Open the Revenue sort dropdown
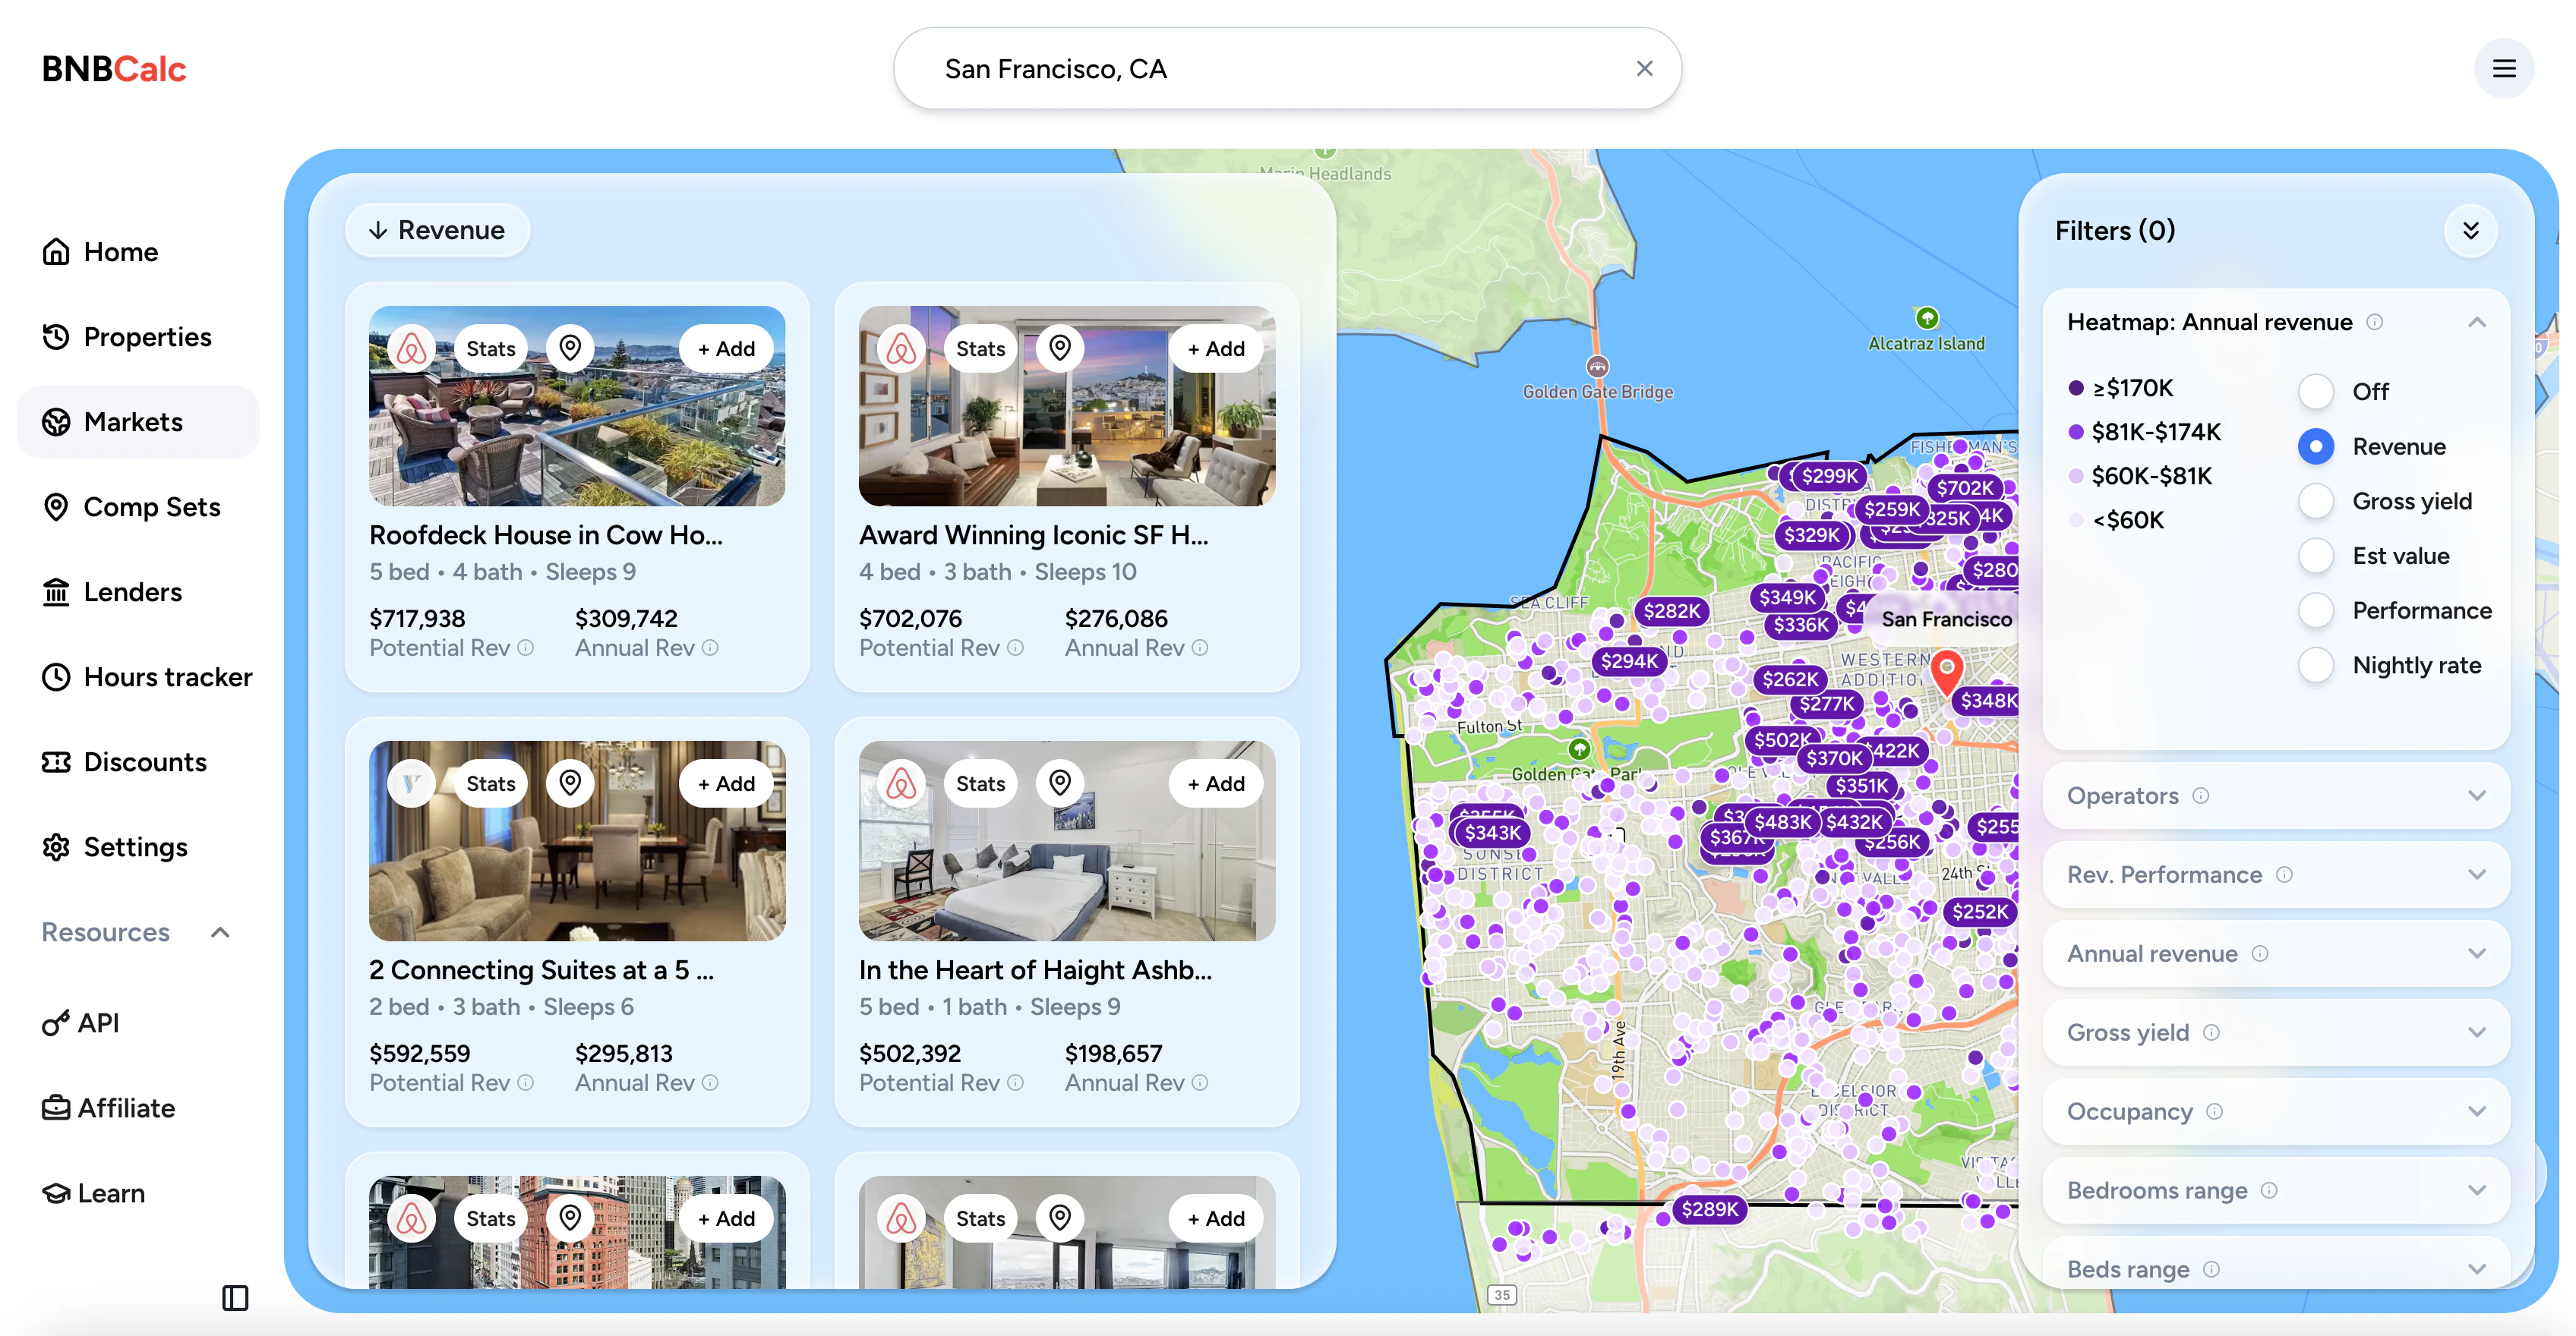Image resolution: width=2576 pixels, height=1336 pixels. [x=437, y=231]
